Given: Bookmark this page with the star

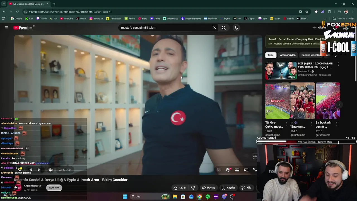Looking at the screenshot, I should (307, 12).
